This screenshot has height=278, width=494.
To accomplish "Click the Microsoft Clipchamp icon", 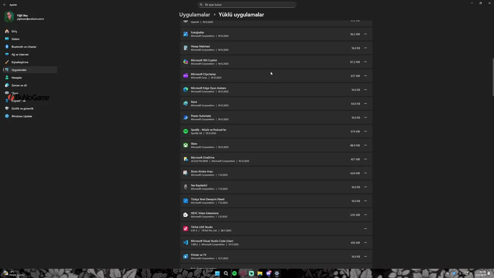I will tap(186, 76).
